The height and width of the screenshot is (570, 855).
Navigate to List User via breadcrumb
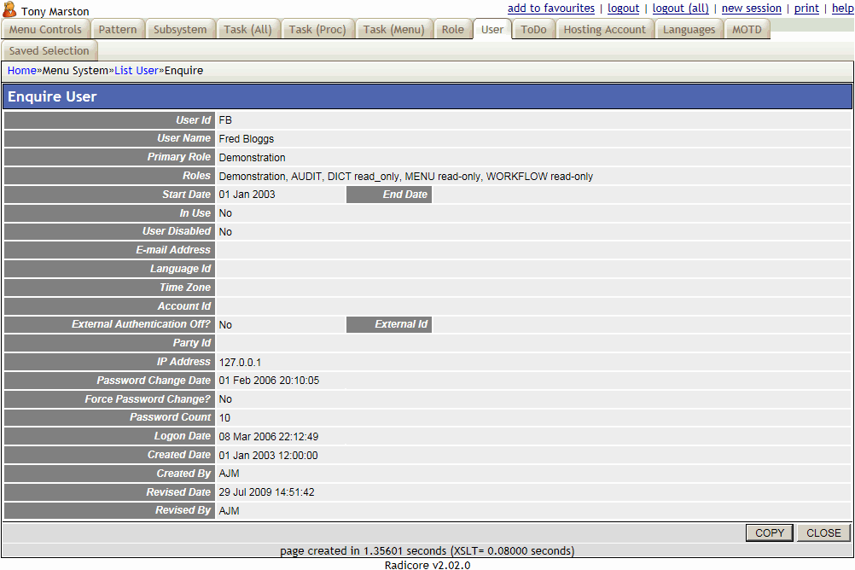(x=136, y=70)
